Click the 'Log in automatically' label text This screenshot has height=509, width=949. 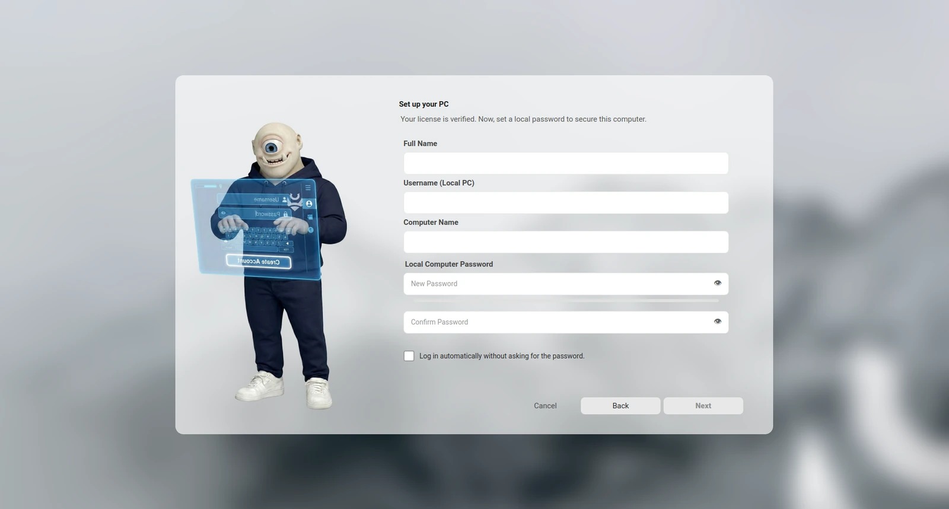tap(502, 356)
